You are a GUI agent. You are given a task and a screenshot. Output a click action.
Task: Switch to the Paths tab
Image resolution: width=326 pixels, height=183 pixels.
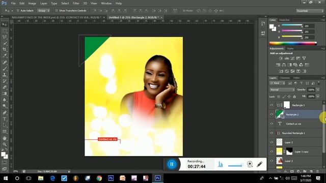296,78
